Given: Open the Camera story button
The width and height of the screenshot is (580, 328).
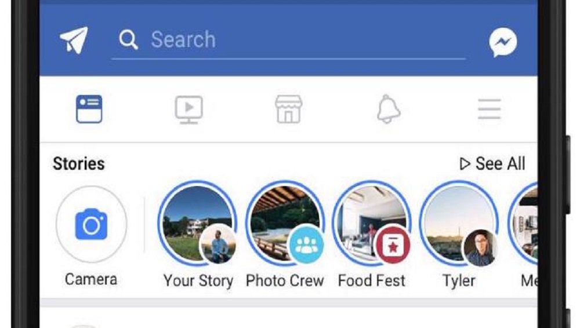Looking at the screenshot, I should 91,225.
